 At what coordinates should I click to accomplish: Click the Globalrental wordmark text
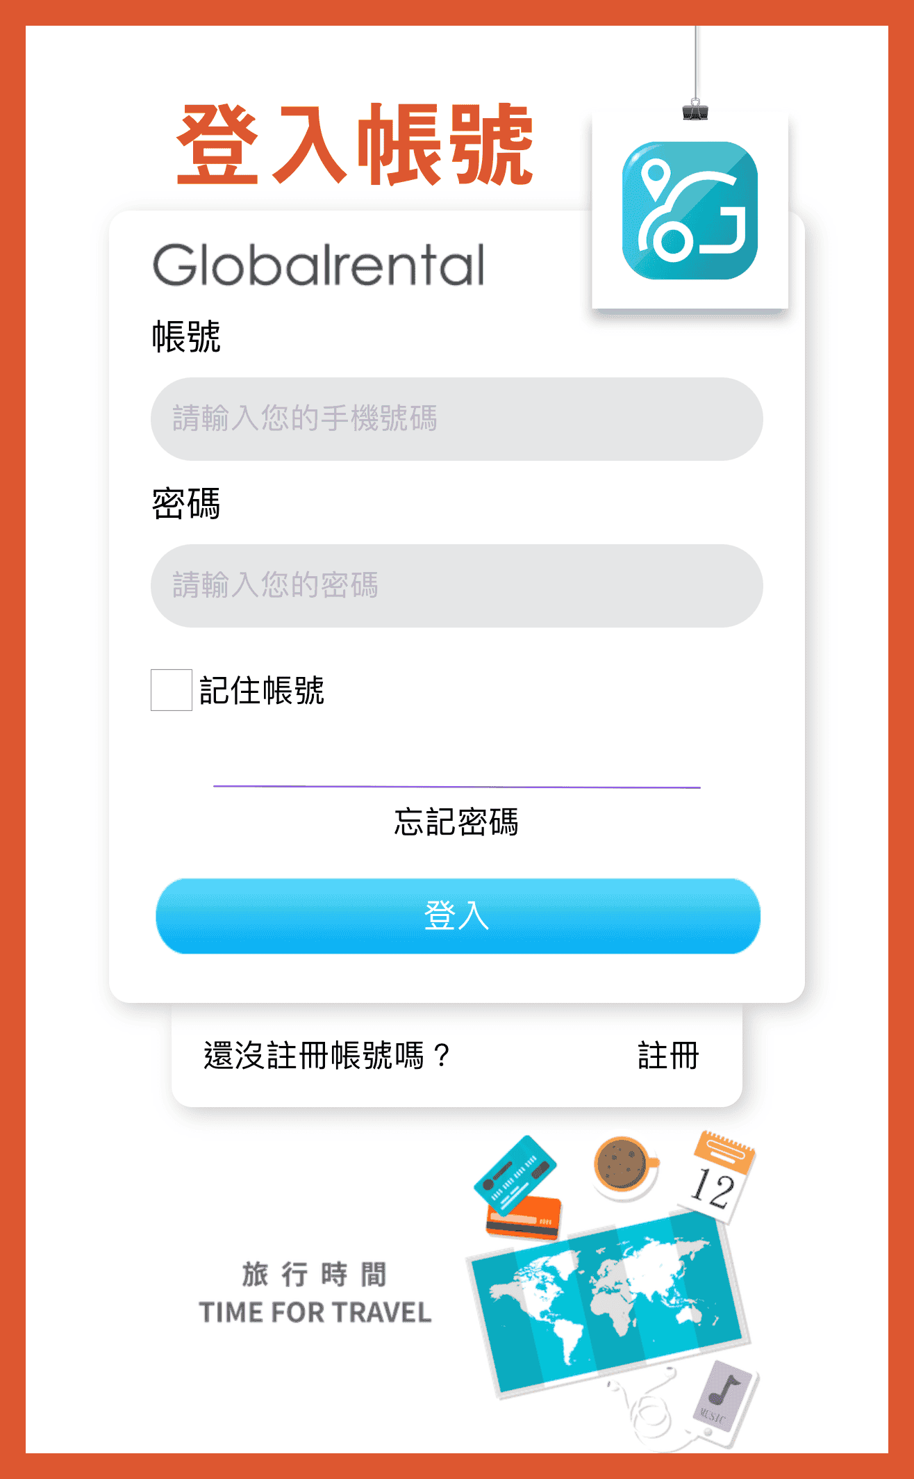coord(318,265)
